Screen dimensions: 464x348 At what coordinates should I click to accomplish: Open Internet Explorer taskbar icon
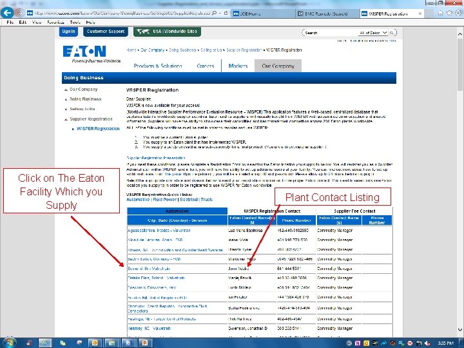point(44,343)
